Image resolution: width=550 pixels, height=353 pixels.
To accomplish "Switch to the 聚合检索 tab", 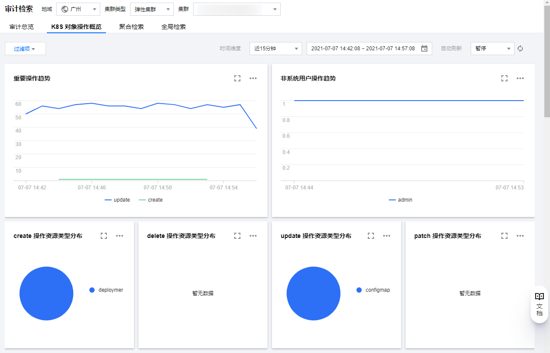I will click(131, 27).
